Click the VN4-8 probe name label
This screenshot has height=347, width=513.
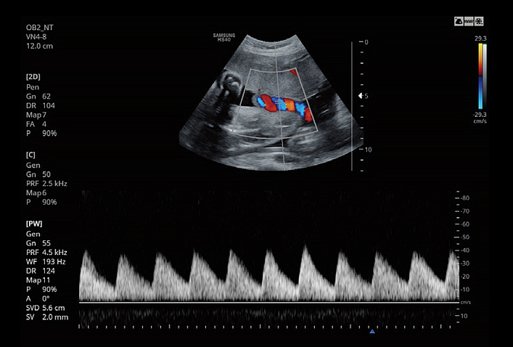[38, 37]
